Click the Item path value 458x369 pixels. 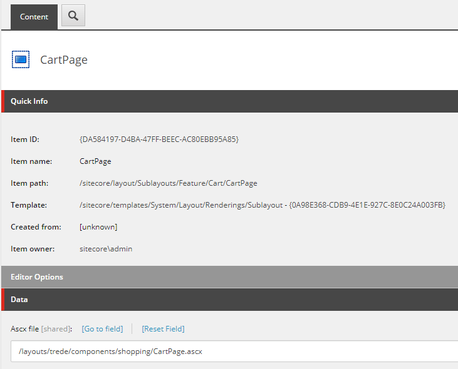(168, 183)
